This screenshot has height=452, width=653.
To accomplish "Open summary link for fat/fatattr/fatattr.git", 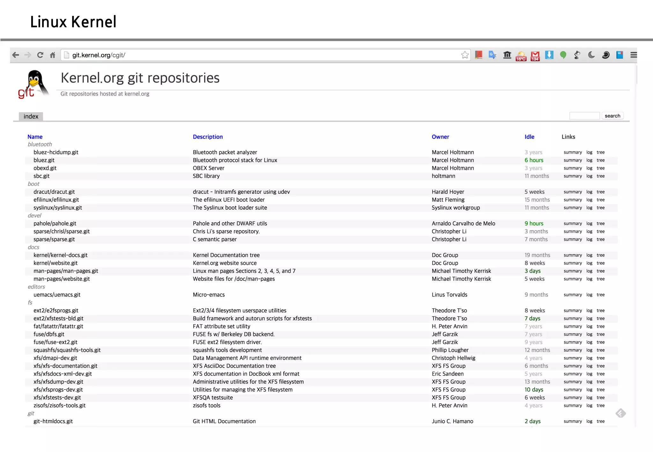I will pyautogui.click(x=573, y=326).
